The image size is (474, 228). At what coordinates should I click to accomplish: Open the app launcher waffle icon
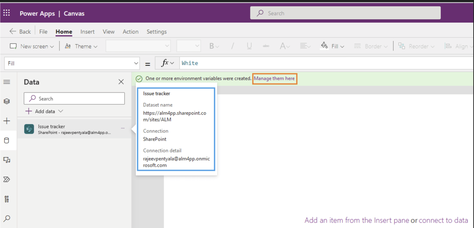[7, 13]
